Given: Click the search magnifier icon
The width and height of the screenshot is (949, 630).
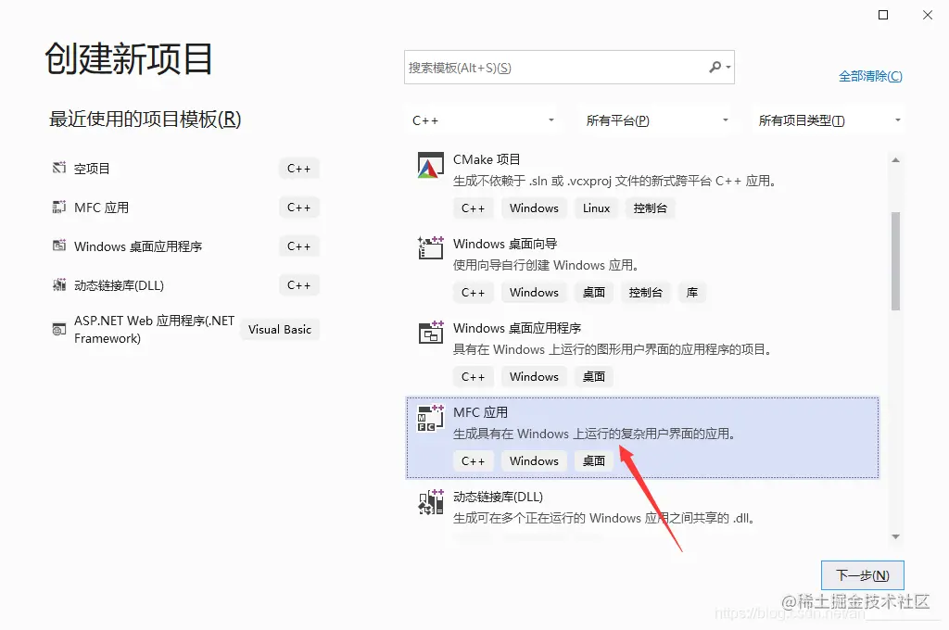Looking at the screenshot, I should click(x=715, y=67).
